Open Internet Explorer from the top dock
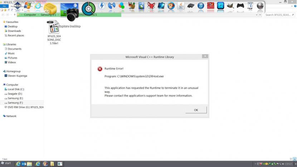 [x=38, y=6]
